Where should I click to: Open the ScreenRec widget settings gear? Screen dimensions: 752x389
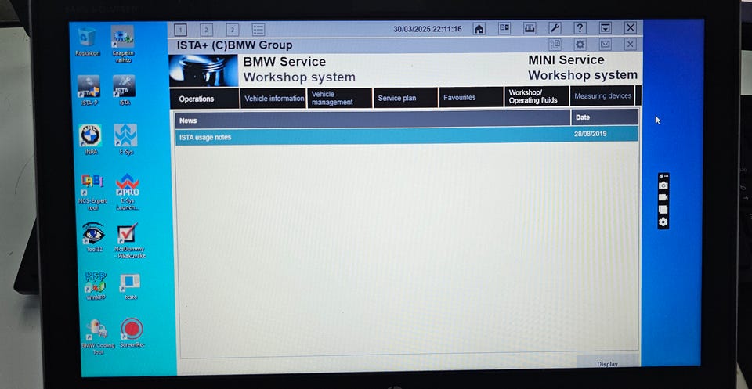[x=663, y=222]
